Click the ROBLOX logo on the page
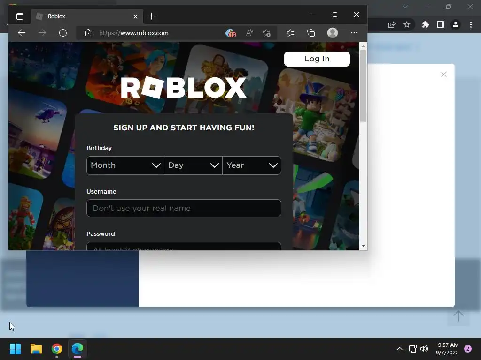Viewport: 481px width, 360px height. (x=184, y=88)
